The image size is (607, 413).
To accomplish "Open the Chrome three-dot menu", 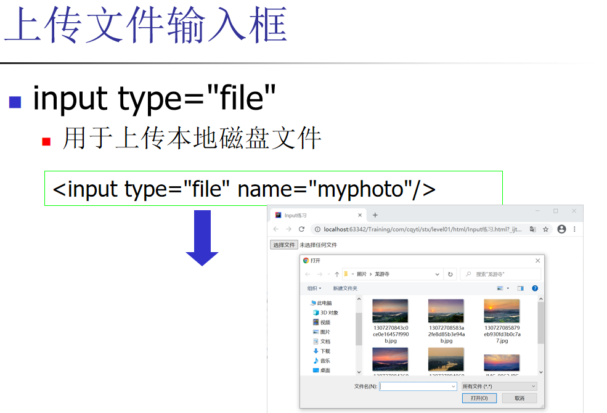I will [x=574, y=229].
